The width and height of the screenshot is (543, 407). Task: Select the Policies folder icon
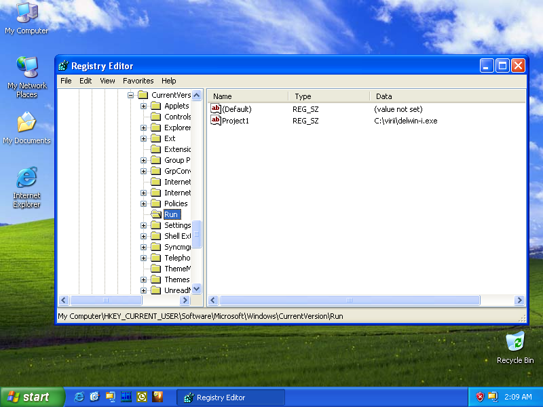(156, 203)
